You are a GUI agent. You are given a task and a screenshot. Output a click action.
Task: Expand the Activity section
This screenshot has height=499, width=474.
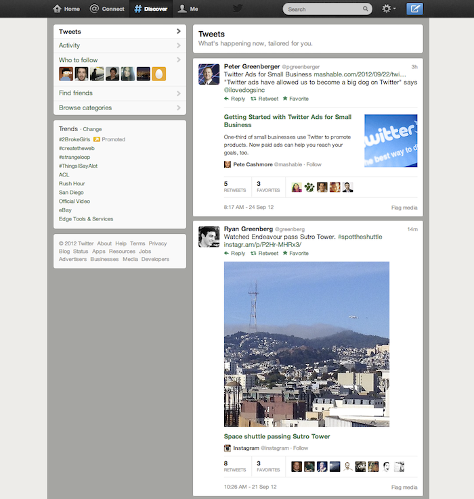[x=119, y=45]
